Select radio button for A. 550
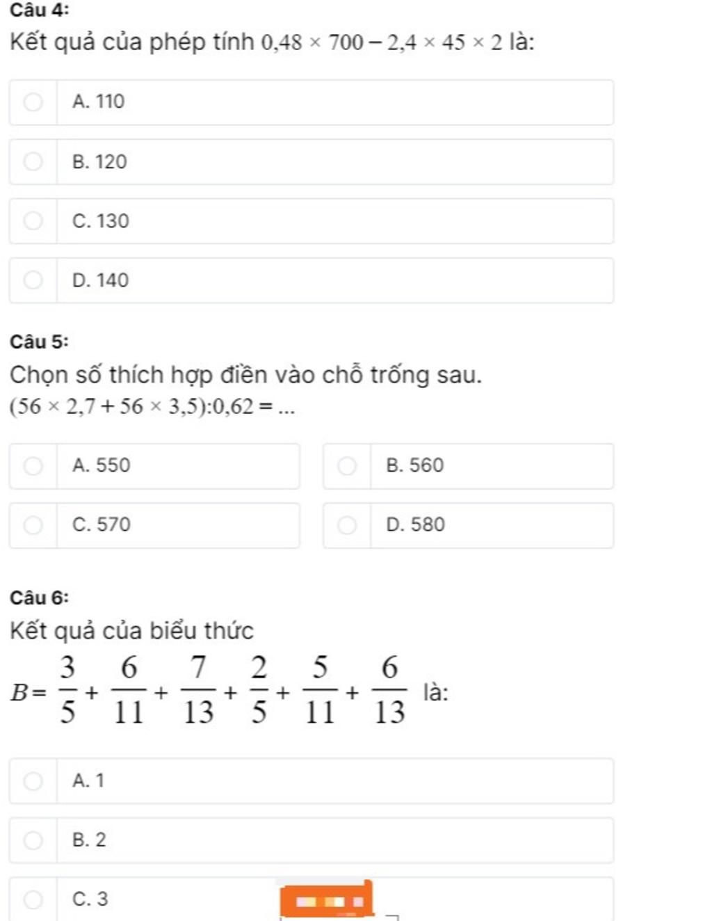The width and height of the screenshot is (712, 921). click(33, 466)
